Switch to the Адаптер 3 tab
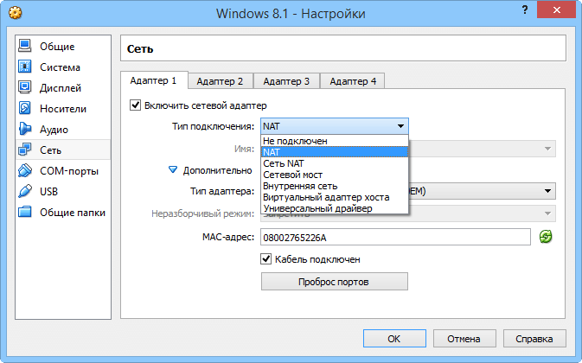Image resolution: width=582 pixels, height=363 pixels. pyautogui.click(x=286, y=81)
